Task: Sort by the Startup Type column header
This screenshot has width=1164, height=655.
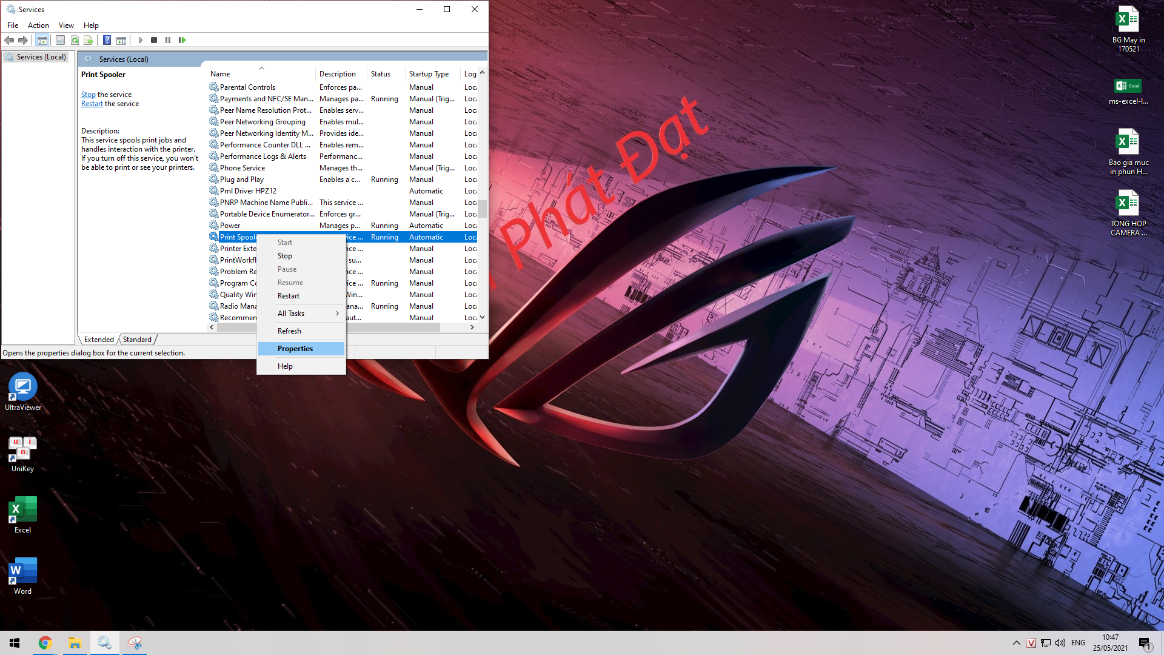Action: (433, 74)
